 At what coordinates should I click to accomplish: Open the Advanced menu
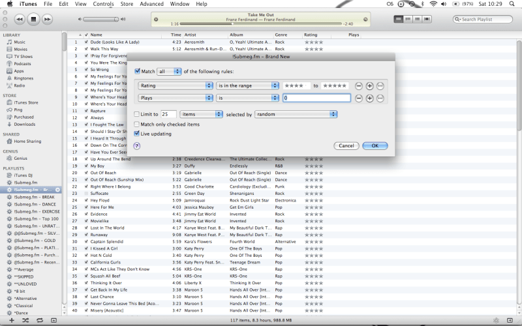coord(151,4)
